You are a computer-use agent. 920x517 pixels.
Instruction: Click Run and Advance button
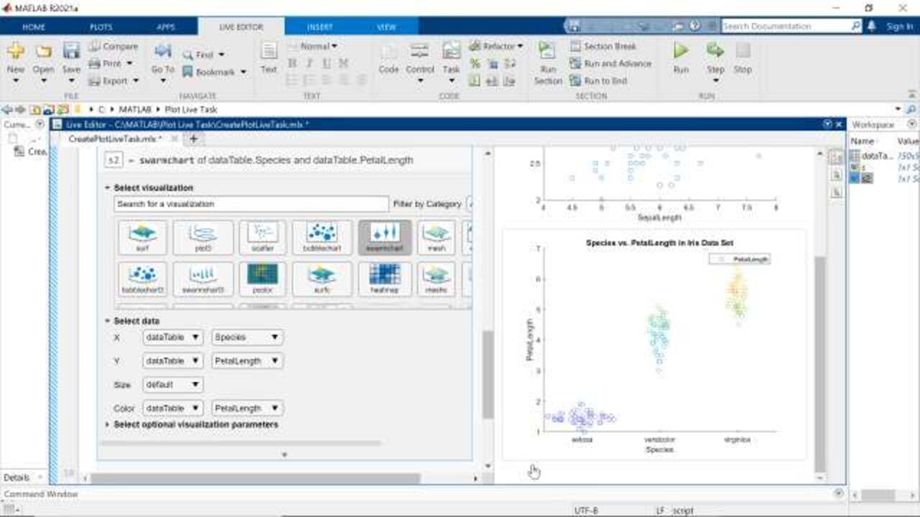pos(609,63)
